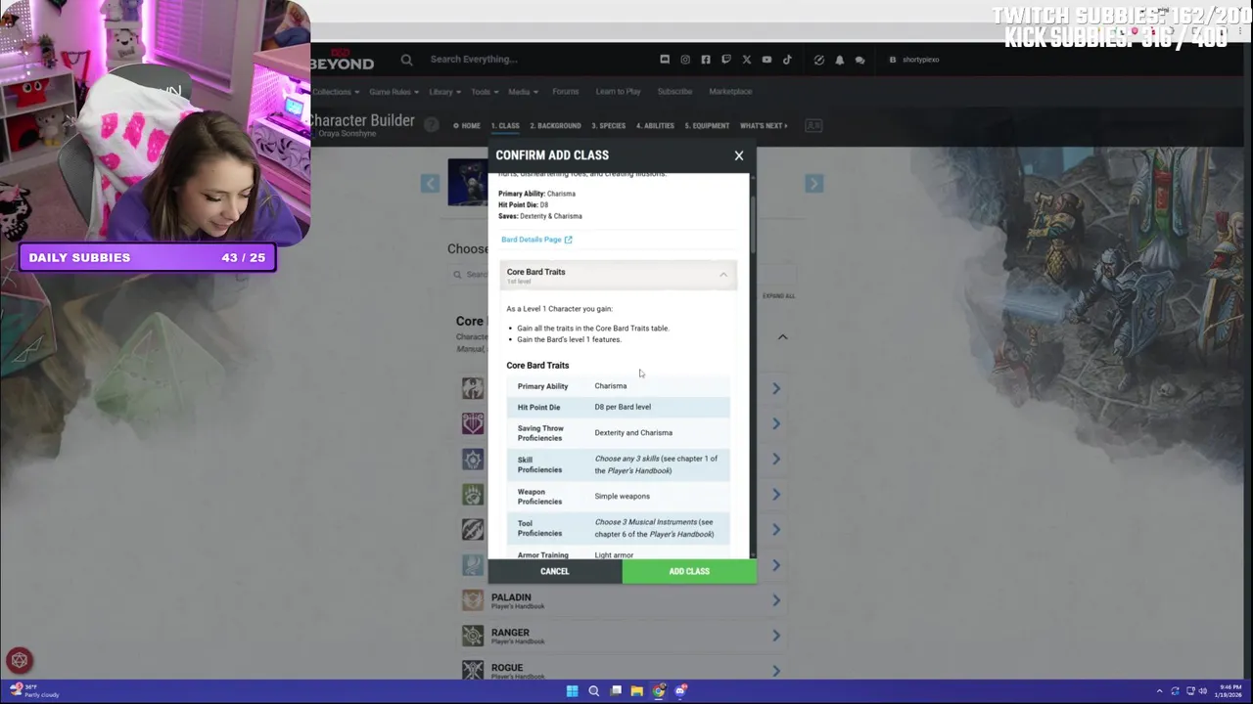Cancel adding the Bard class
This screenshot has height=704, width=1253.
[x=554, y=571]
